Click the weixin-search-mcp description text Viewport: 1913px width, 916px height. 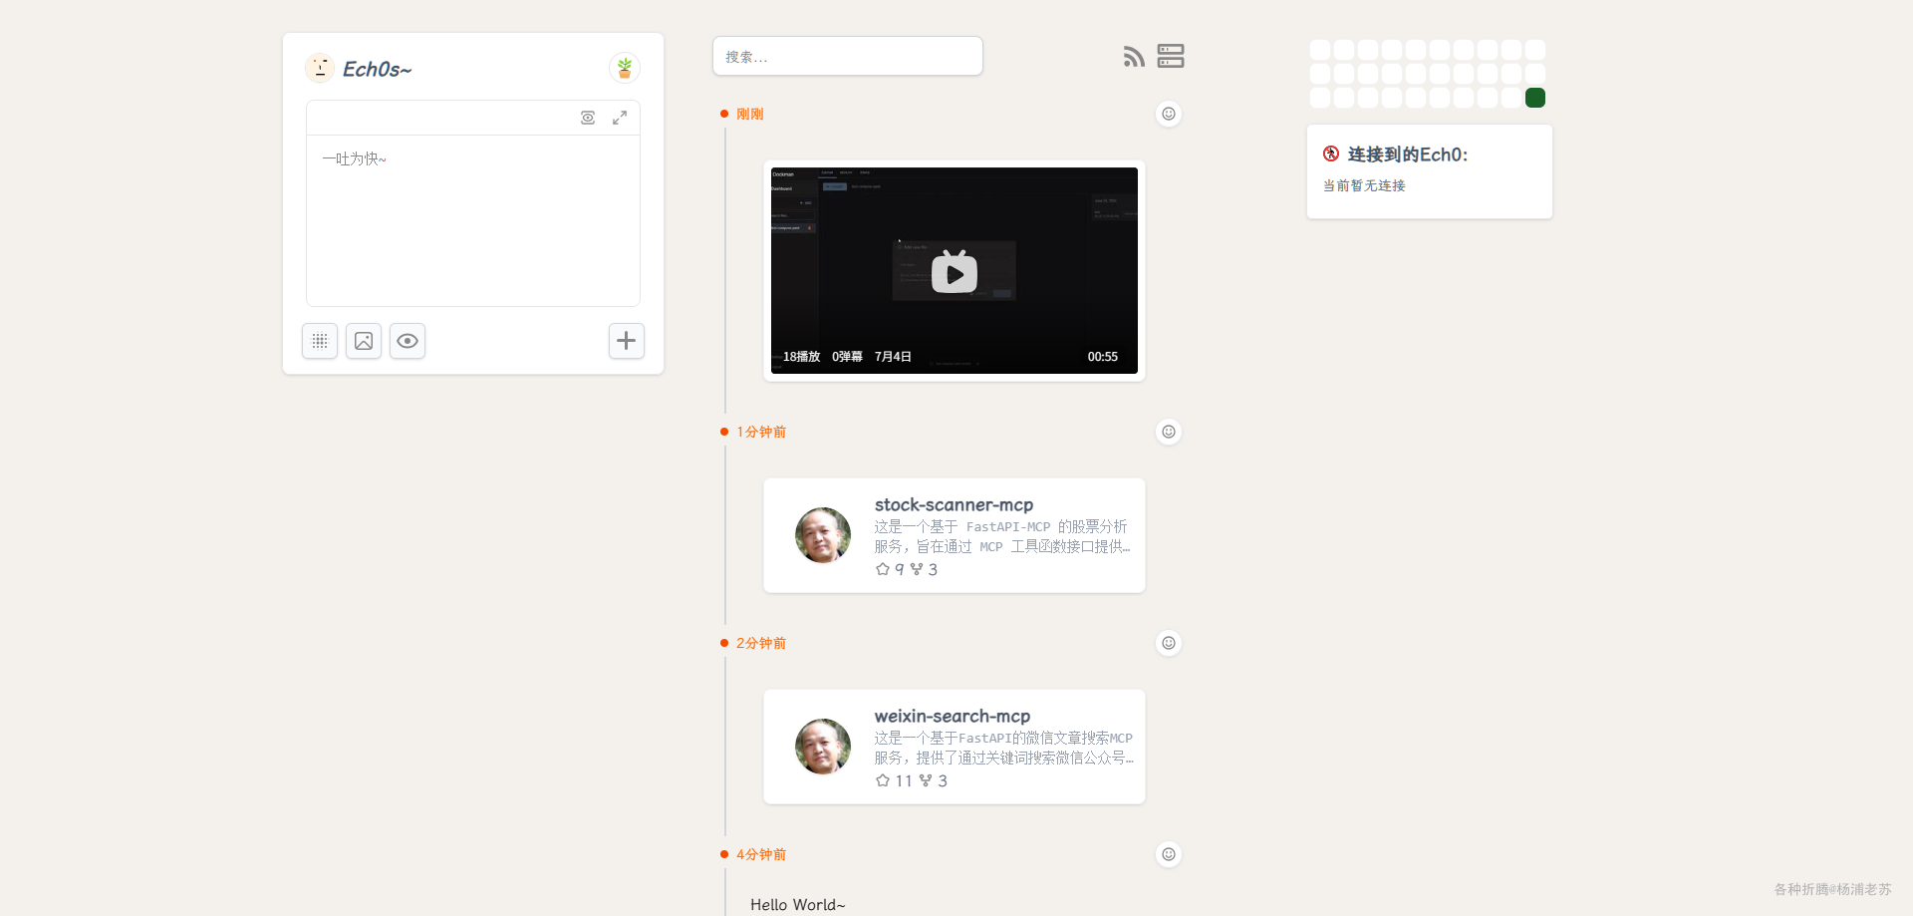(1004, 748)
